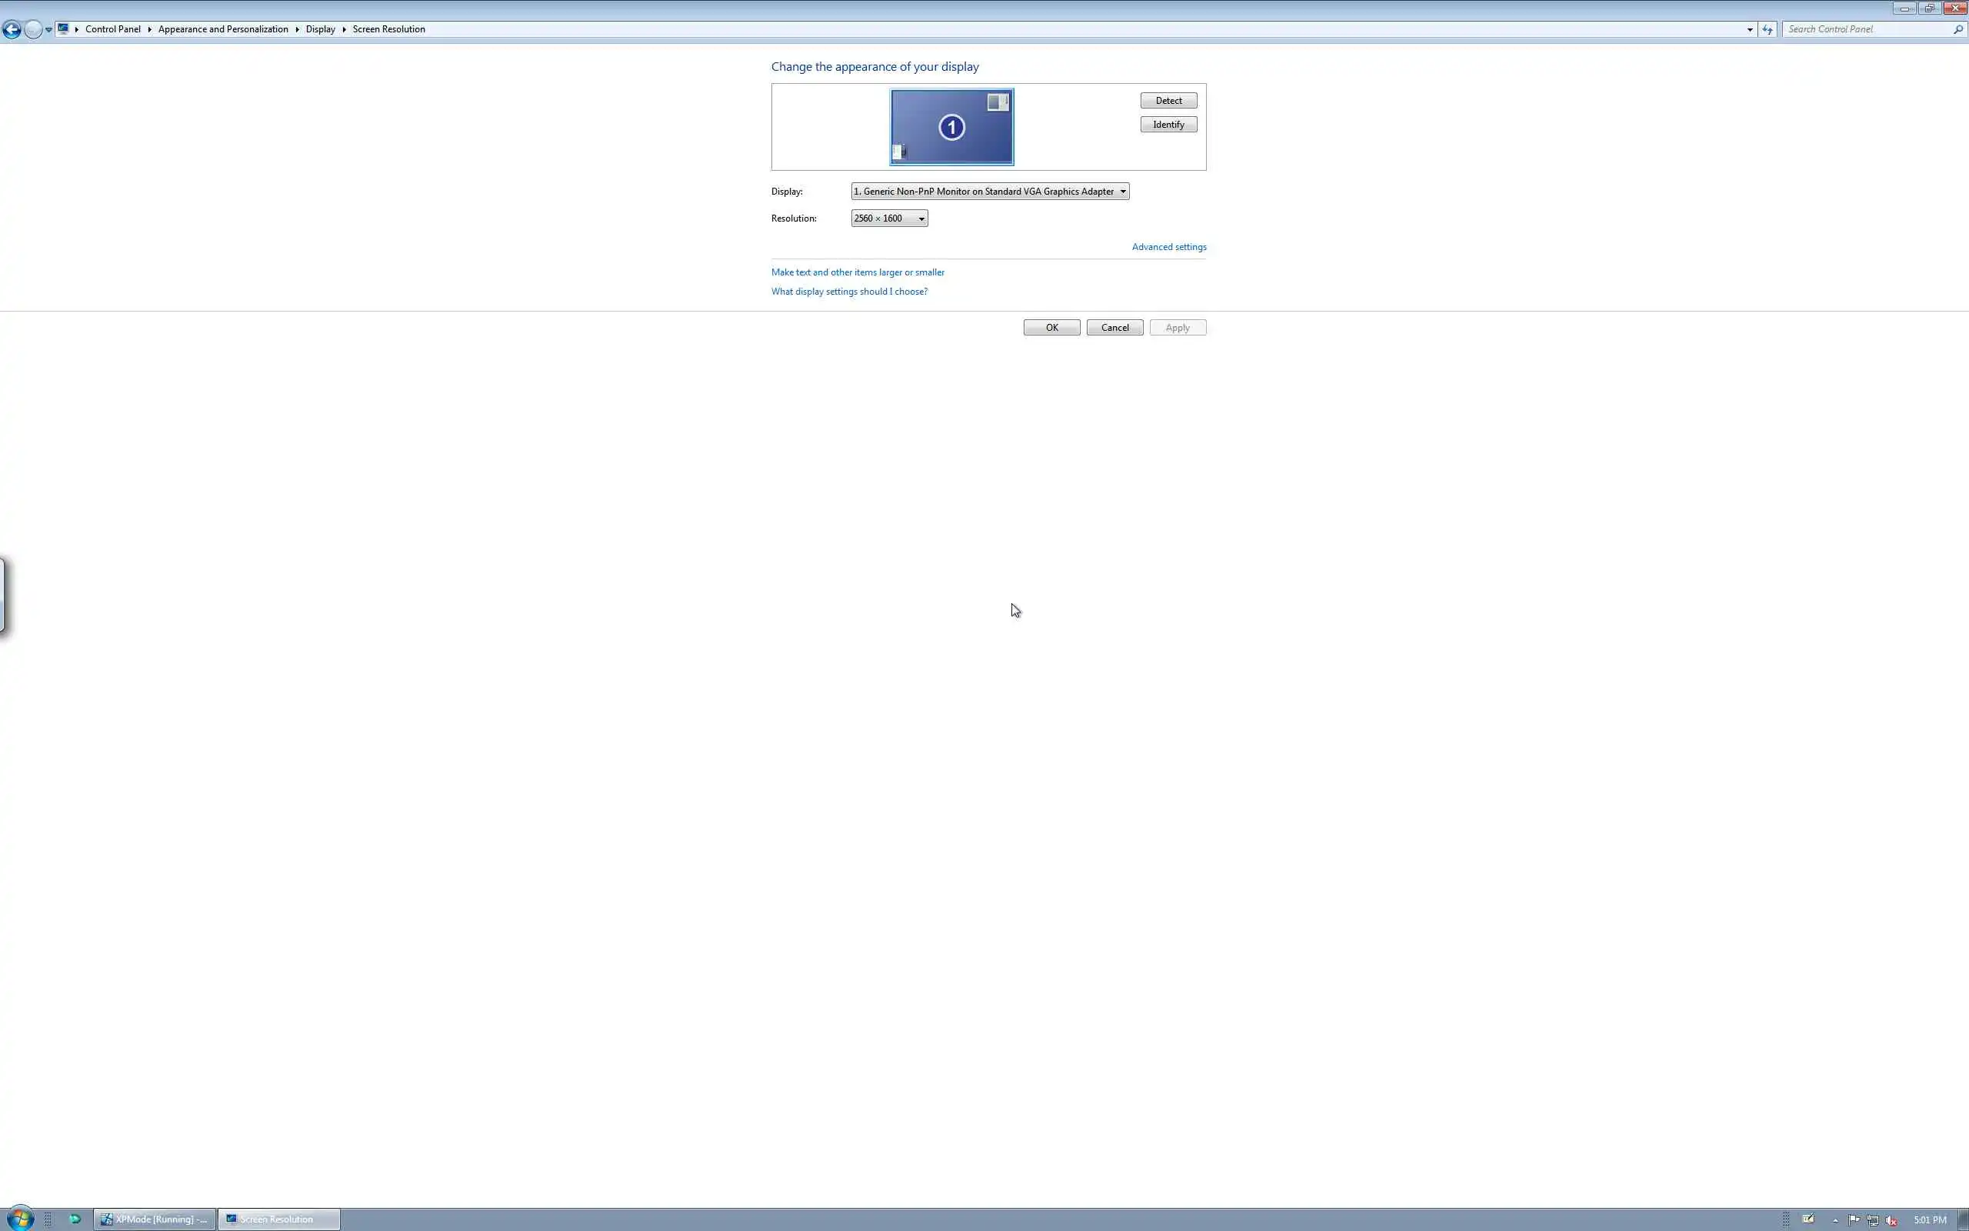Image resolution: width=1969 pixels, height=1231 pixels.
Task: Open the Windows Start orb
Action: click(19, 1219)
